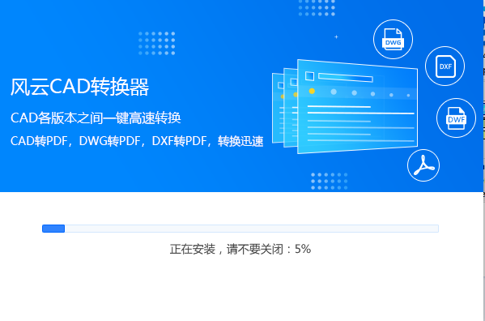The height and width of the screenshot is (321, 485).
Task: Click the front document window illustration
Action: [x=357, y=106]
